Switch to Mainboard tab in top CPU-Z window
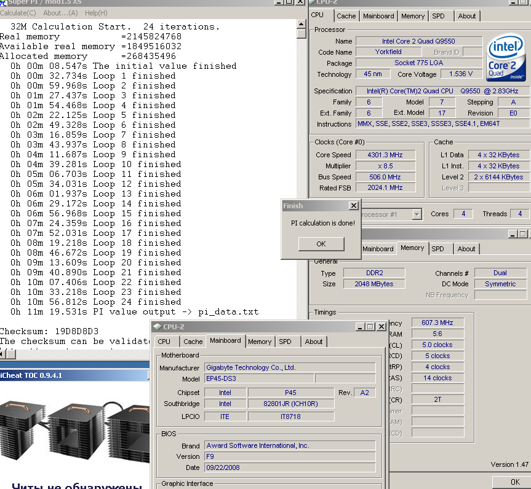Image resolution: width=531 pixels, height=489 pixels. [x=378, y=16]
